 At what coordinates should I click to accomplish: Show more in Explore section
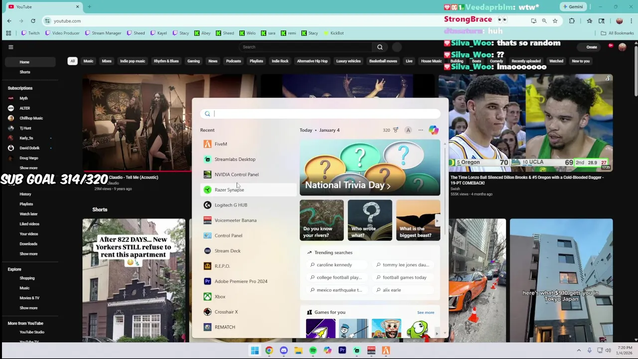pyautogui.click(x=28, y=308)
